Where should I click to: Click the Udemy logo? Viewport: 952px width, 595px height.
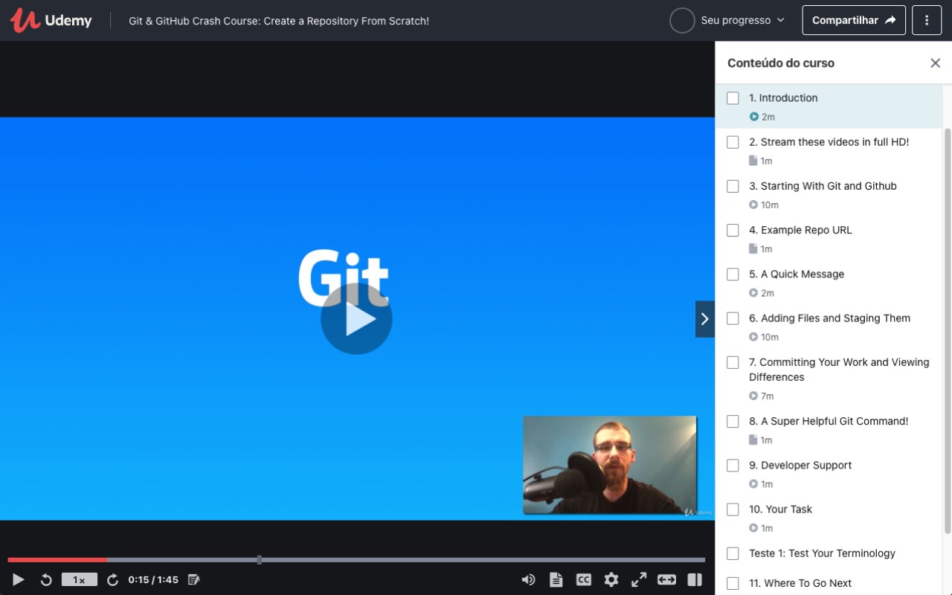click(x=51, y=21)
